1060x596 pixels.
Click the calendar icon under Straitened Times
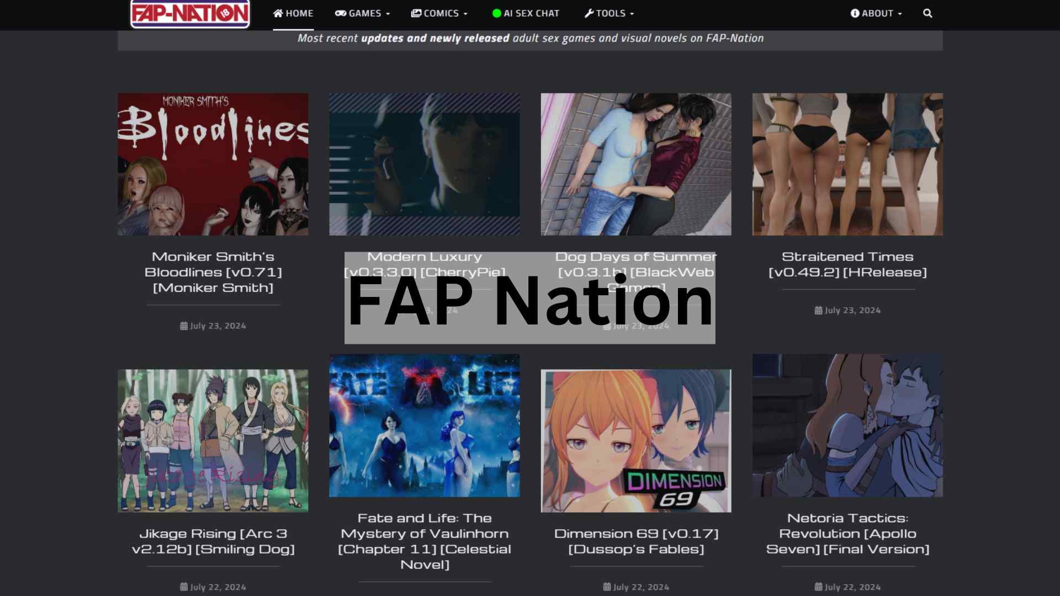tap(818, 311)
